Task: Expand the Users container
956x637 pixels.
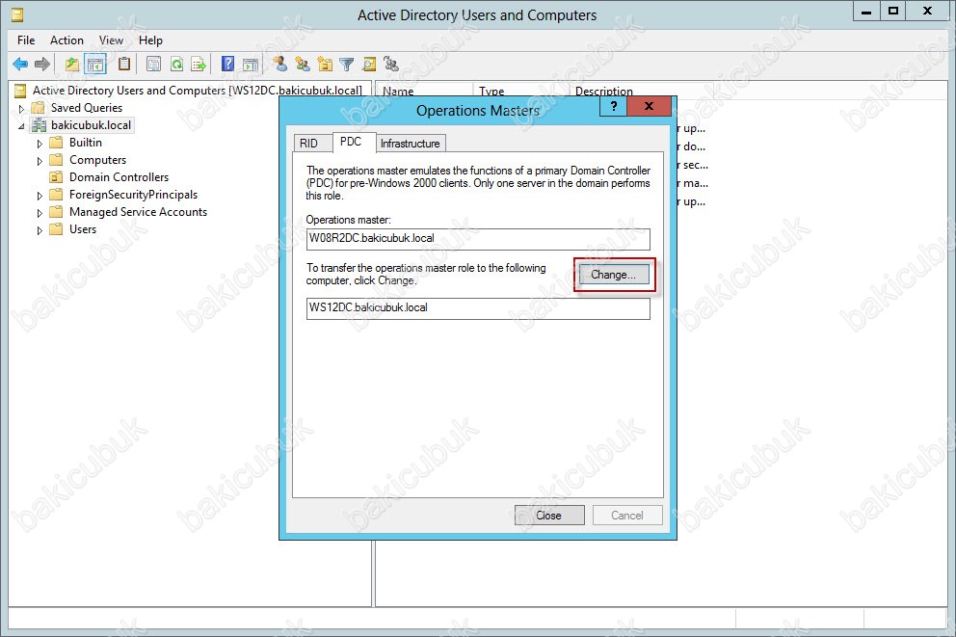Action: click(40, 230)
